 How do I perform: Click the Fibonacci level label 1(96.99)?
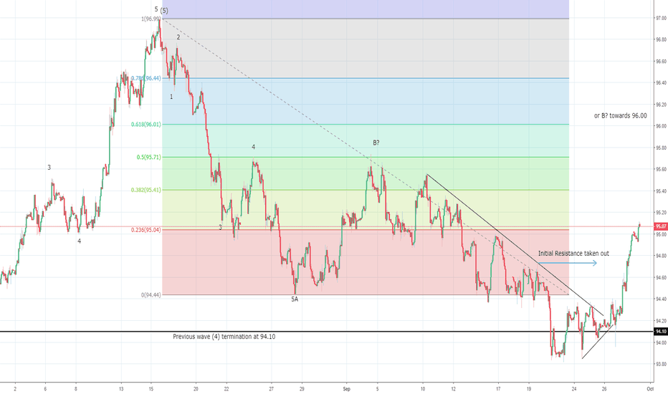tap(151, 19)
